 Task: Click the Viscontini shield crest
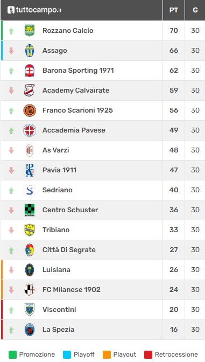point(30,310)
